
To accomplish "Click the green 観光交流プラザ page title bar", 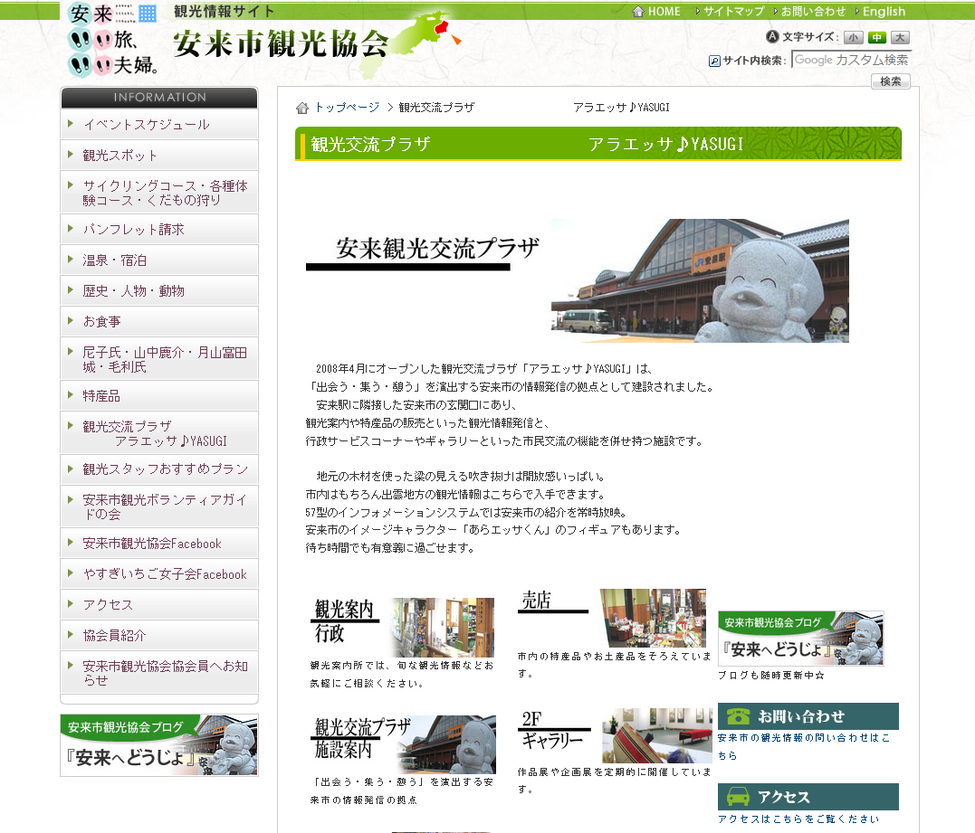I will coord(598,144).
